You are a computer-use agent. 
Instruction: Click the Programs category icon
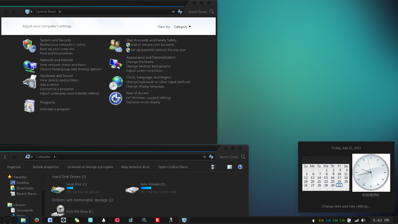(x=30, y=106)
